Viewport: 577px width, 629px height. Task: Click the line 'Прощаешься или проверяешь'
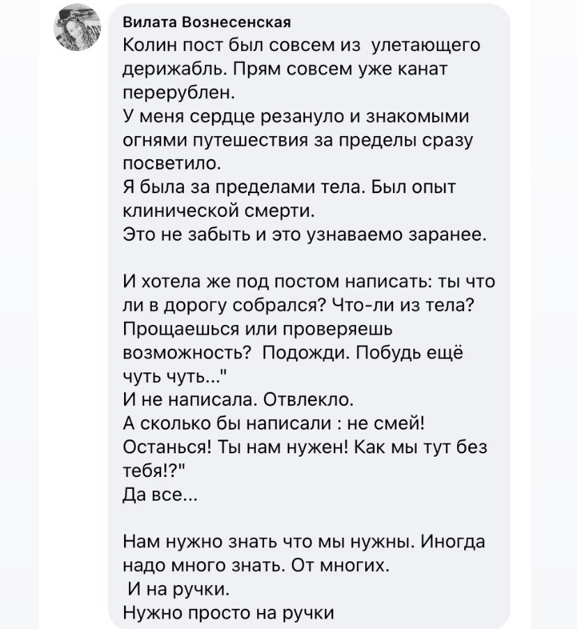(x=259, y=329)
